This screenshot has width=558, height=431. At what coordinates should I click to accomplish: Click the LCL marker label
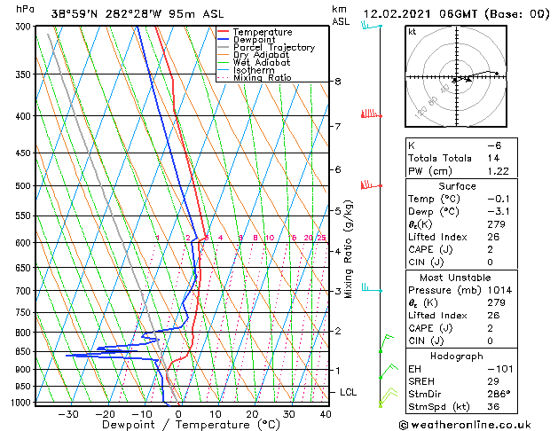(348, 392)
